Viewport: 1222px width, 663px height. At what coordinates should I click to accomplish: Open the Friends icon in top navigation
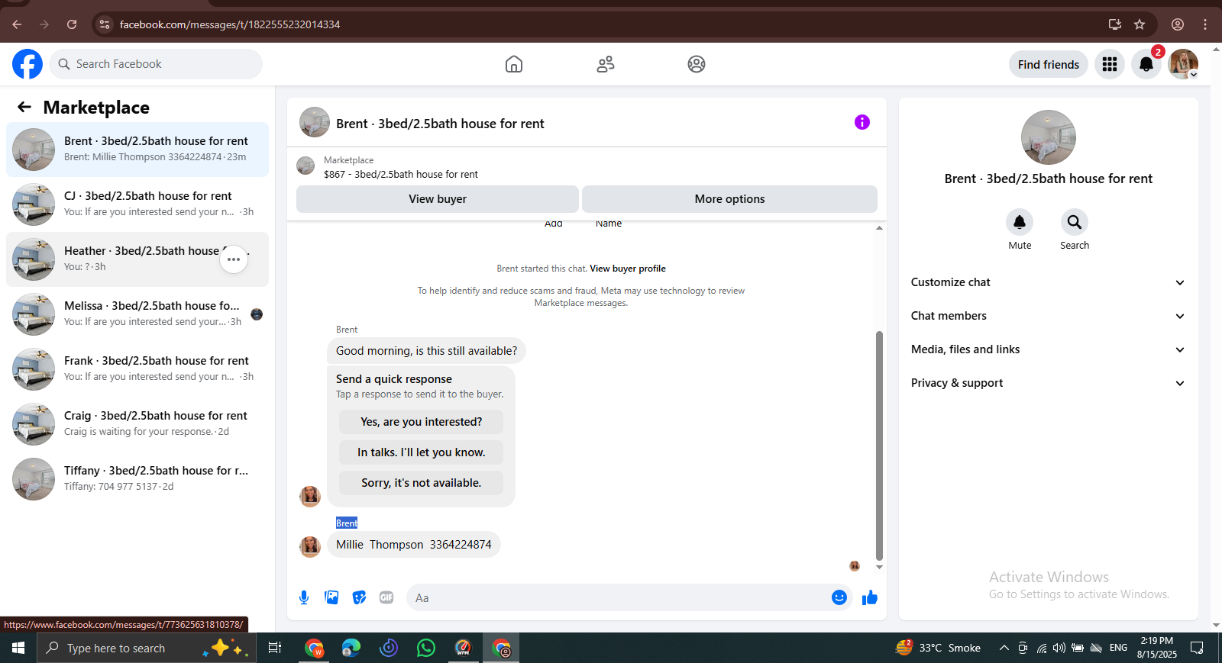click(x=606, y=64)
